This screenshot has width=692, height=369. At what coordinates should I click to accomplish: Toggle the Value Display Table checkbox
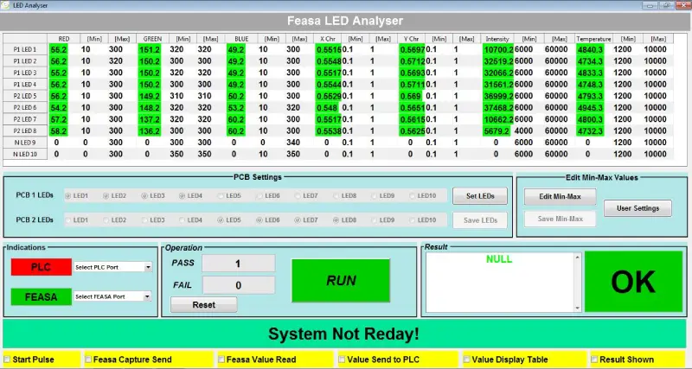[x=466, y=359]
